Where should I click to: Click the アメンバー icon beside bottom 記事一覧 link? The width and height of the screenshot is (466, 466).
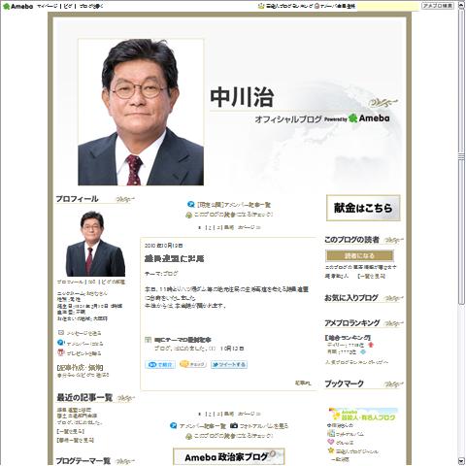[x=174, y=426]
